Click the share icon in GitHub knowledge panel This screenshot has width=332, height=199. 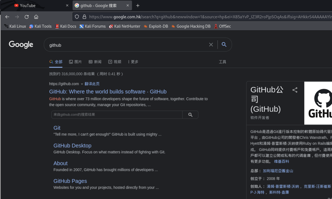(295, 90)
